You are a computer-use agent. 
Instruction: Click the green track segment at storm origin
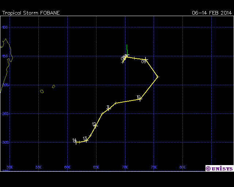[127, 49]
